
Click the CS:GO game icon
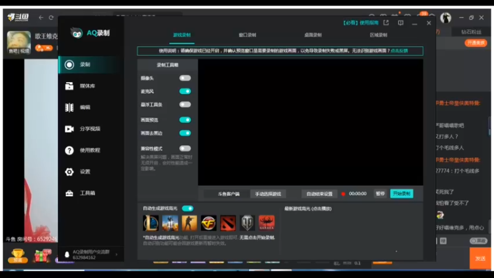click(x=190, y=223)
